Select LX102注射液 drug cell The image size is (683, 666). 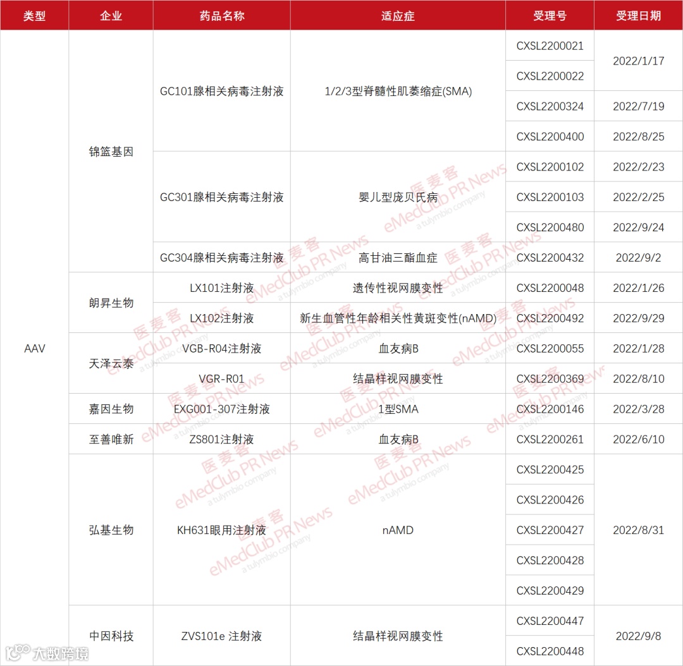222,318
